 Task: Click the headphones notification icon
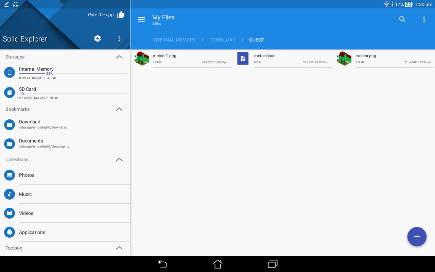click(15, 4)
